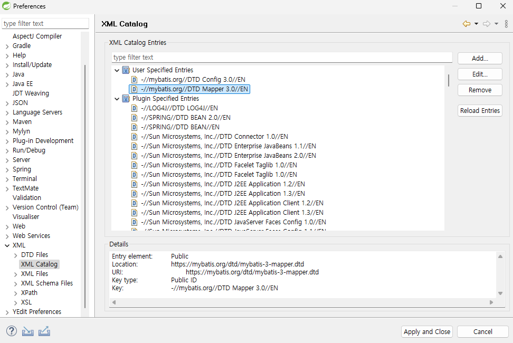Click the DTD icon beside LOG4J entry
Viewport: 513px width, 343px height.
point(134,108)
